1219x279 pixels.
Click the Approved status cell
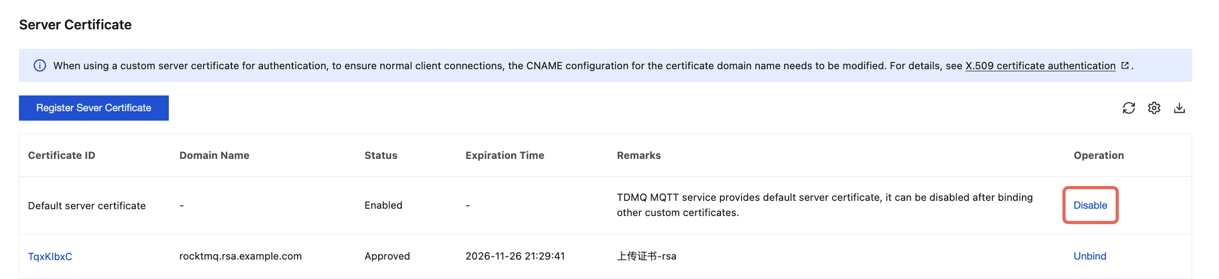point(387,256)
